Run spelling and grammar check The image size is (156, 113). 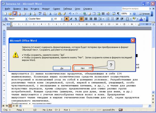pos(40,14)
